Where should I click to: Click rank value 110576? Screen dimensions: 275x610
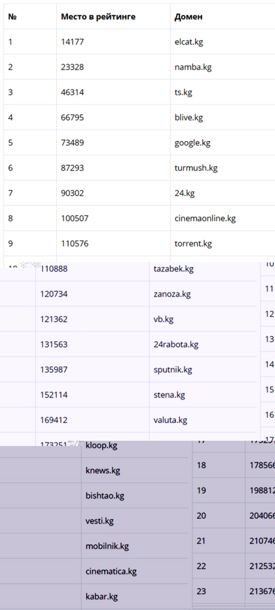point(75,243)
